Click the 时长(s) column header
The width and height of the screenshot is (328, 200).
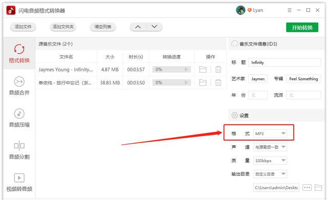coord(136,57)
